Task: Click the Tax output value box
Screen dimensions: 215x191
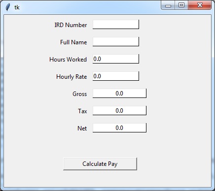Action: tap(119, 111)
